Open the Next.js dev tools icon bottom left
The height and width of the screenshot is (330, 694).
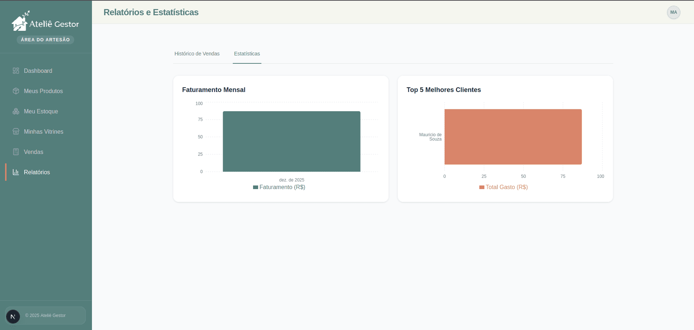(x=13, y=316)
